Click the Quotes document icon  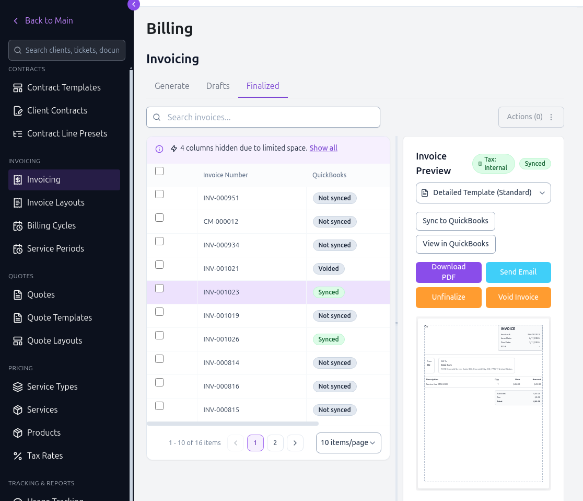coord(17,295)
